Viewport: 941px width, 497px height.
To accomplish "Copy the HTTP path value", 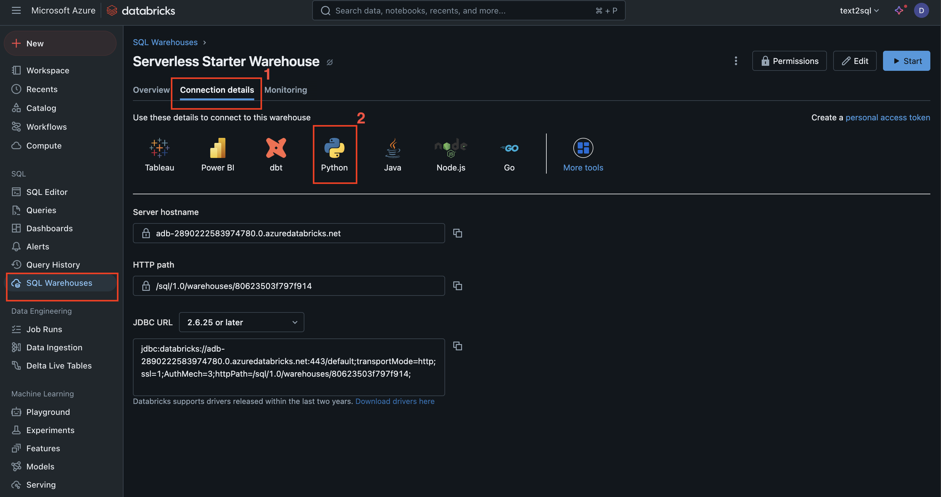I will pyautogui.click(x=457, y=285).
